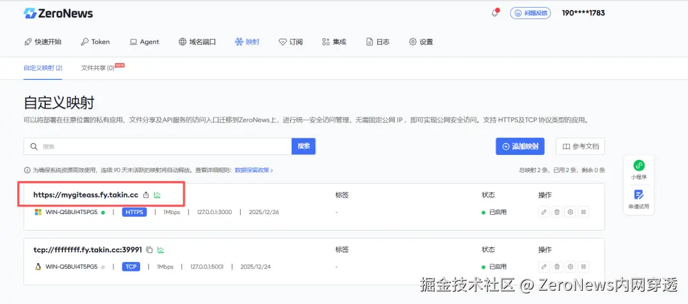688x304 pixels.
Task: Click the 自定义映射 page heading
Action: [59, 103]
